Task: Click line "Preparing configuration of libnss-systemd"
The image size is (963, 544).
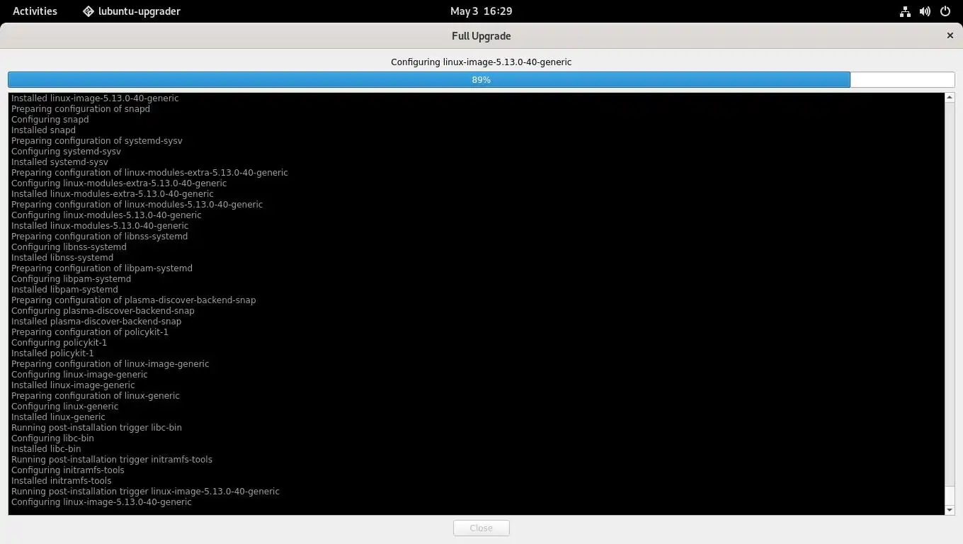Action: 100,237
